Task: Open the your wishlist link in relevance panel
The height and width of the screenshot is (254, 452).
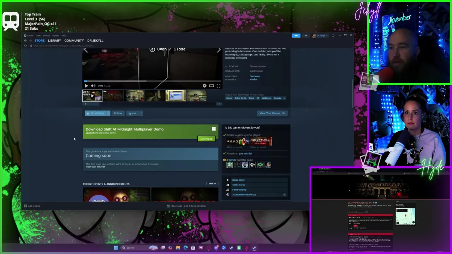Action: coord(245,153)
